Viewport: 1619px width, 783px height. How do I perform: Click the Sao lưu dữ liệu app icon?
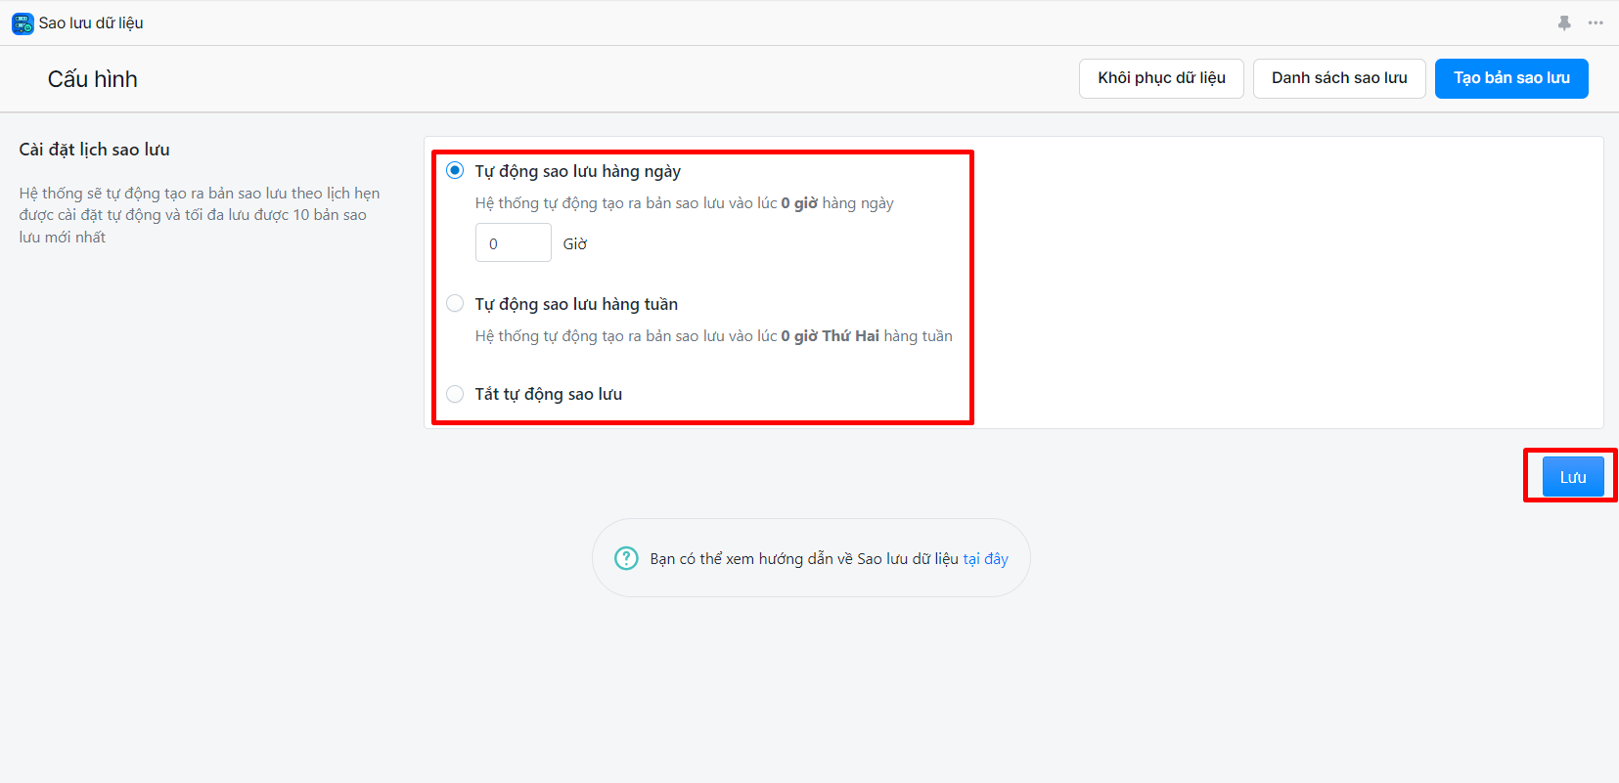(x=22, y=23)
